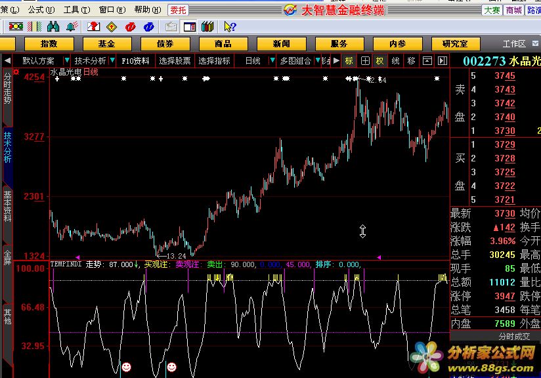Viewport: 541px width, 378px height.
Task: Select the 内参 tab
Action: 397,44
